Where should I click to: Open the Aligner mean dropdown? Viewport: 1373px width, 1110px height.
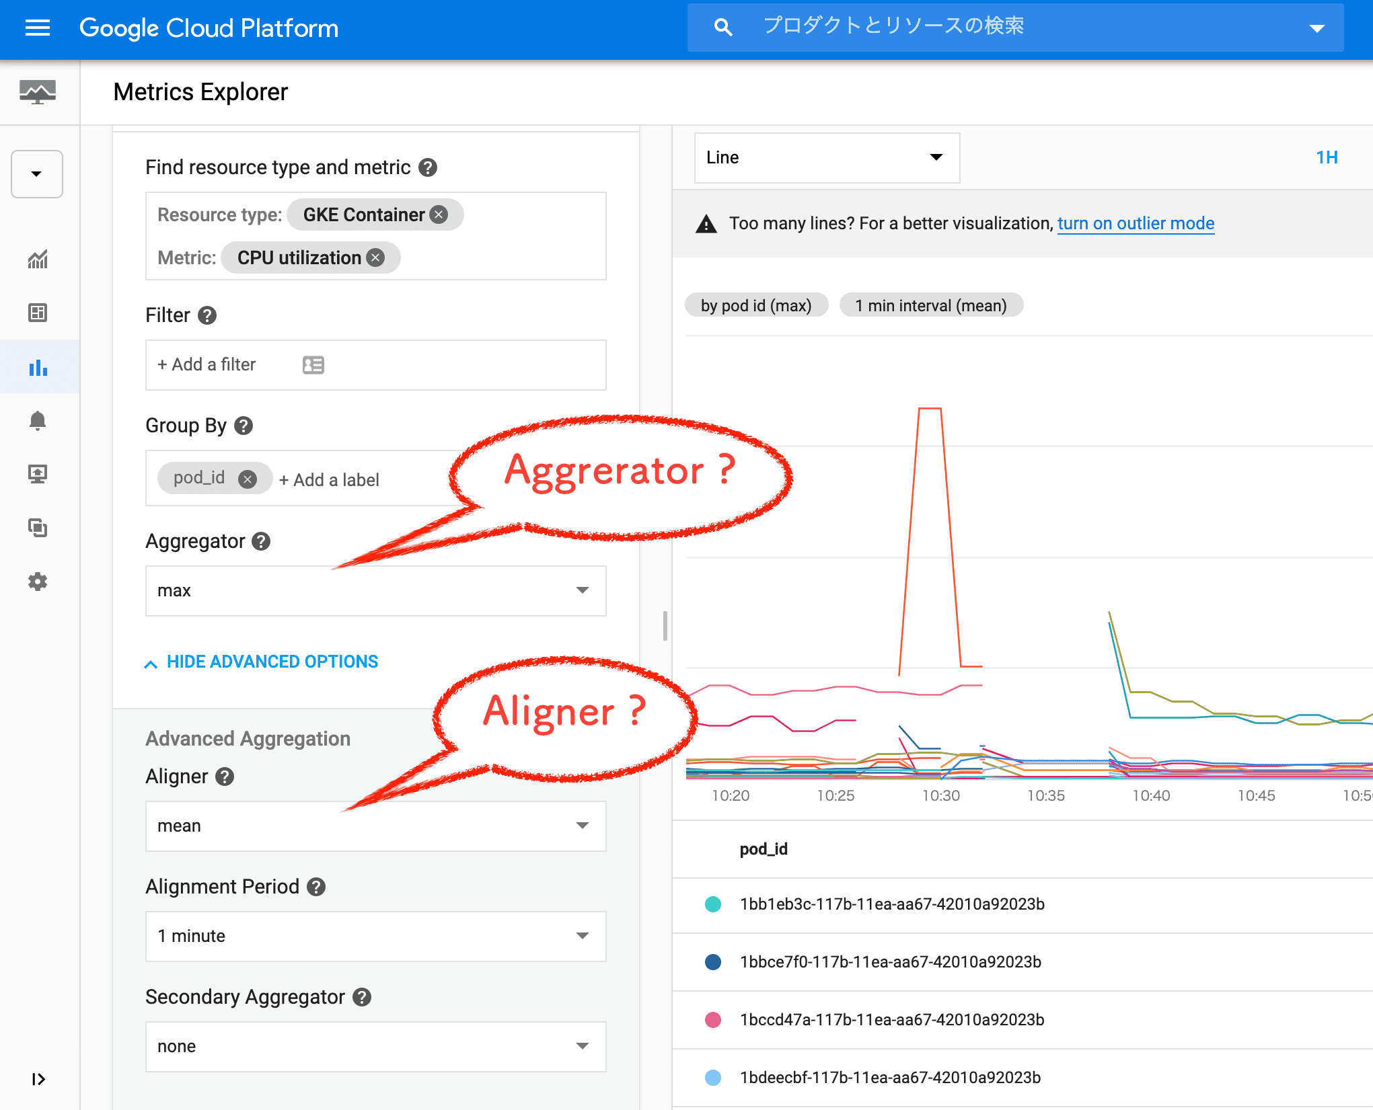[376, 826]
